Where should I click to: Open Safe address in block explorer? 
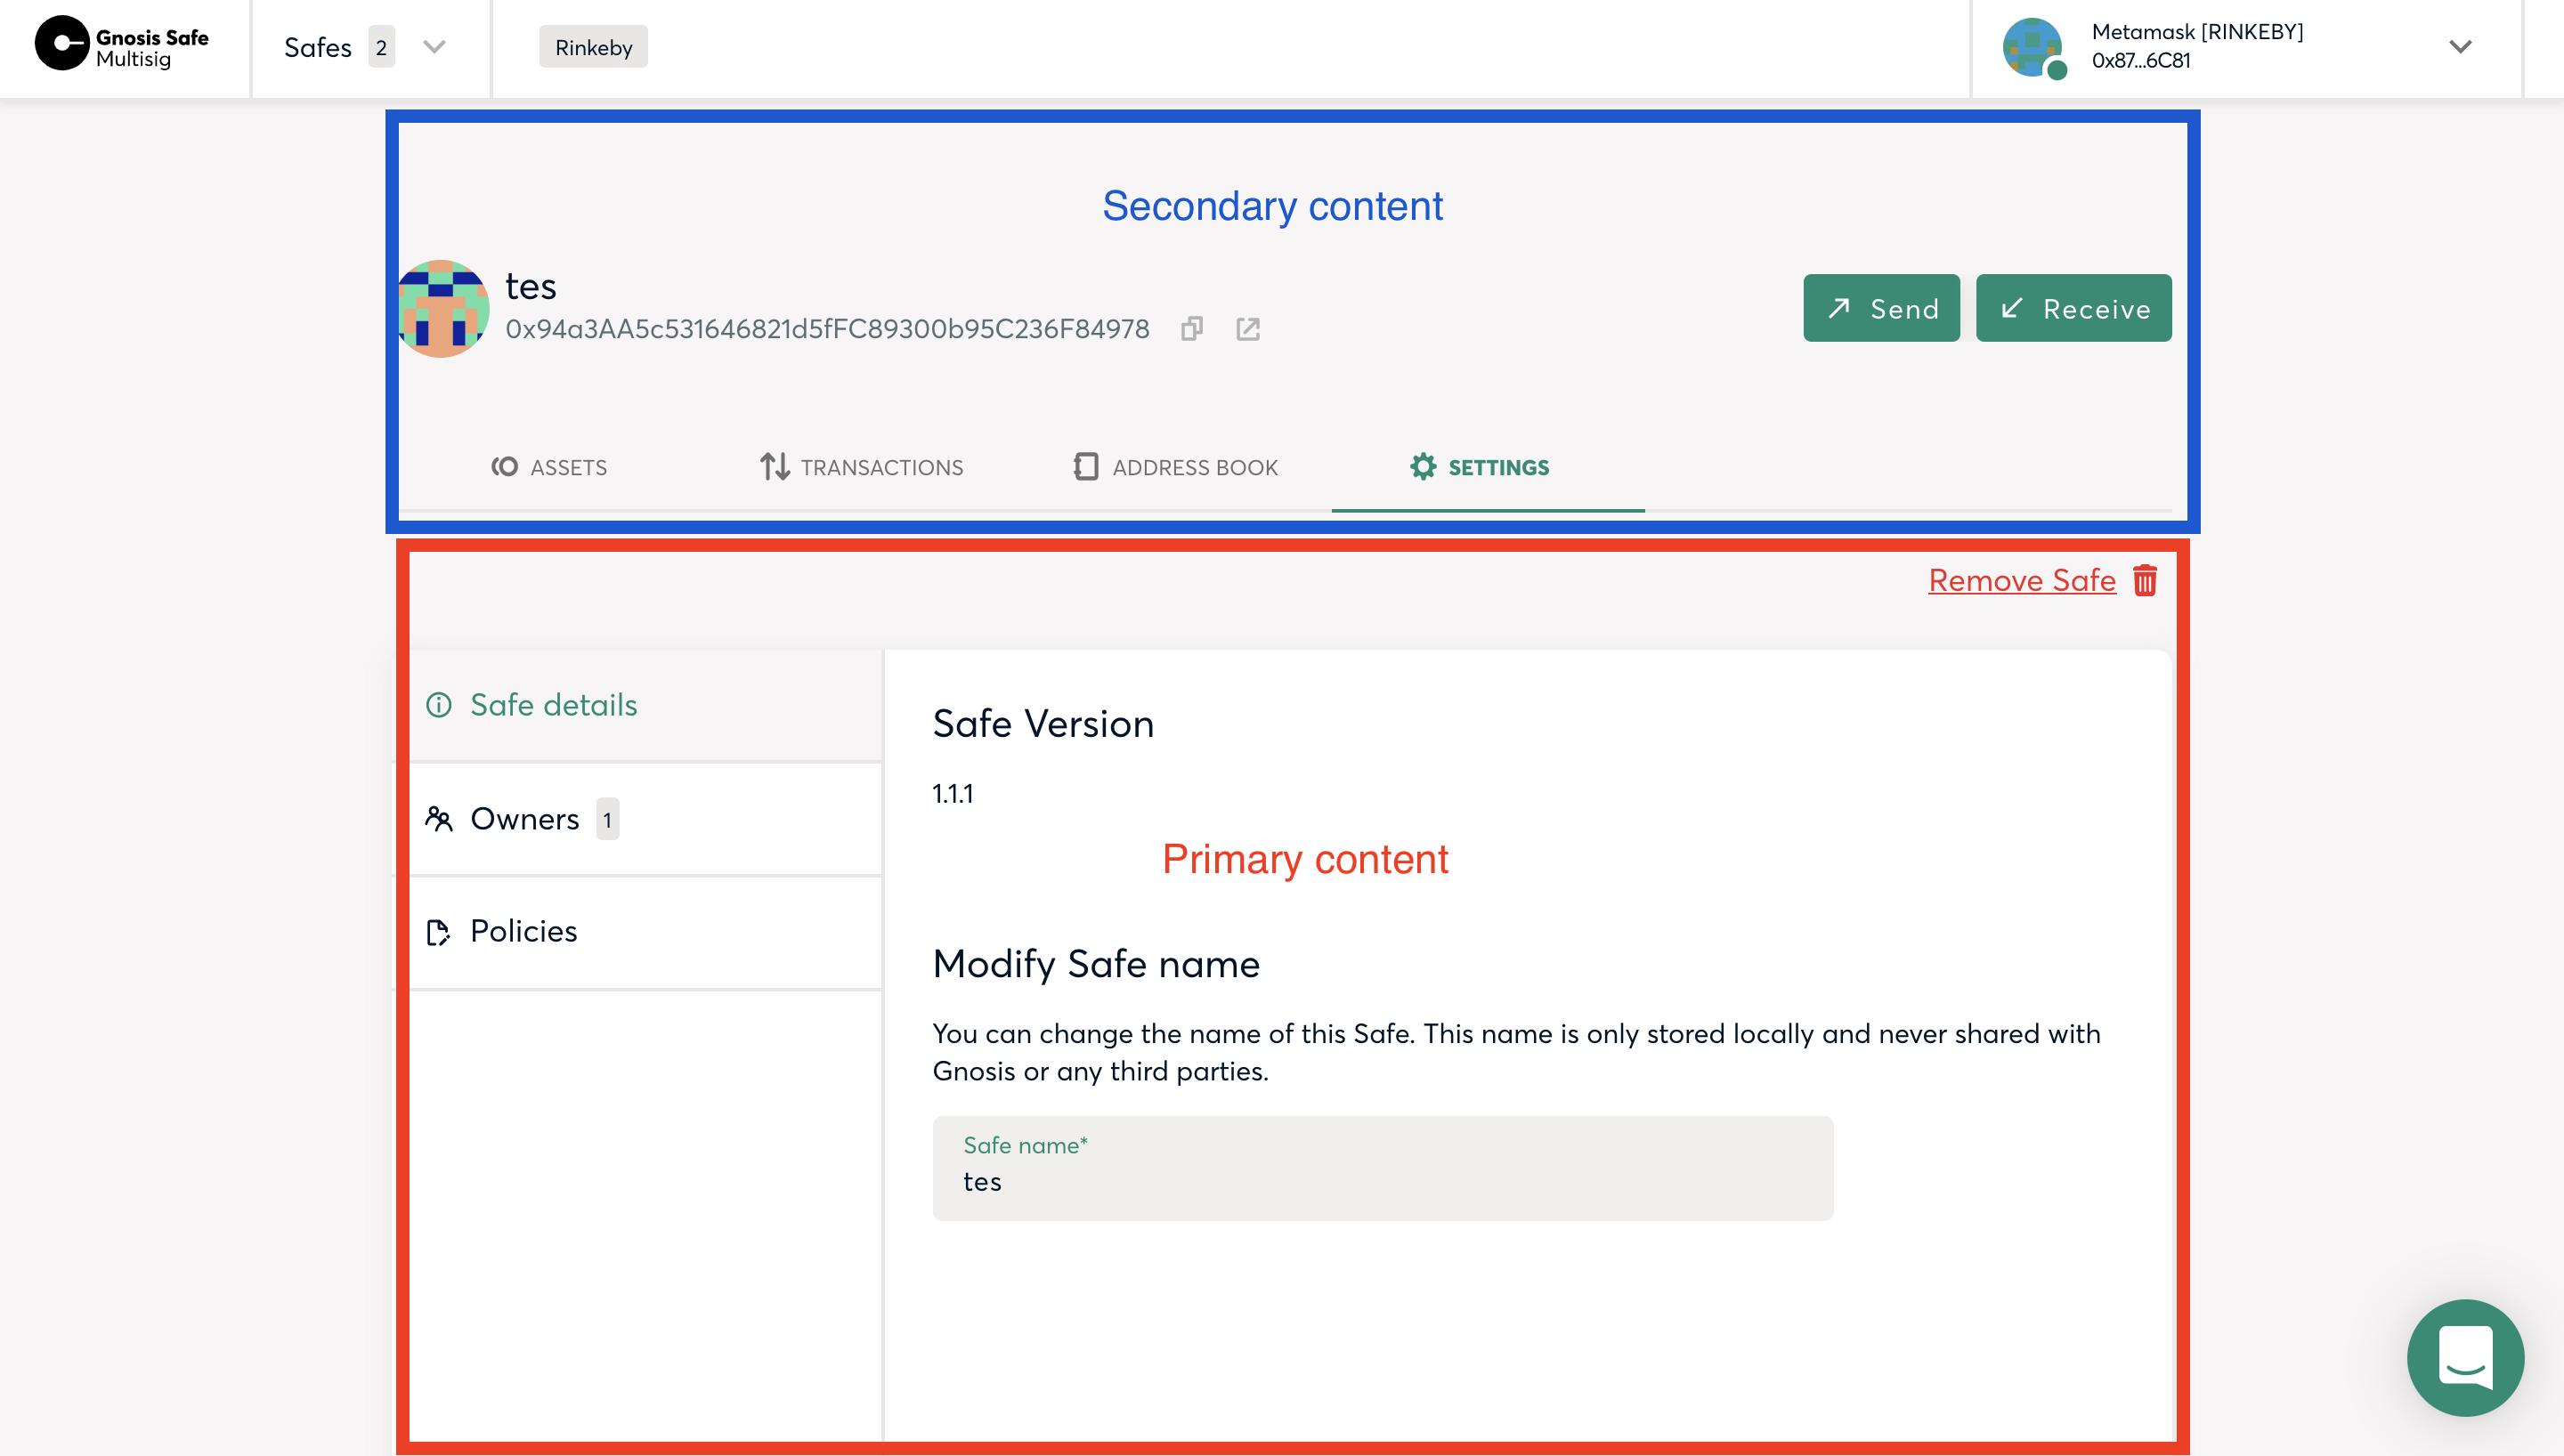click(1247, 329)
